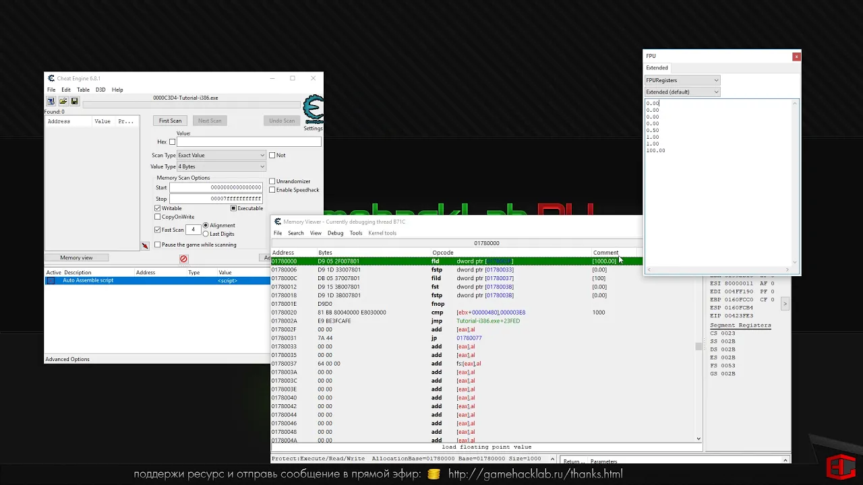863x485 pixels.
Task: Toggle the Hex checkbox
Action: point(172,142)
